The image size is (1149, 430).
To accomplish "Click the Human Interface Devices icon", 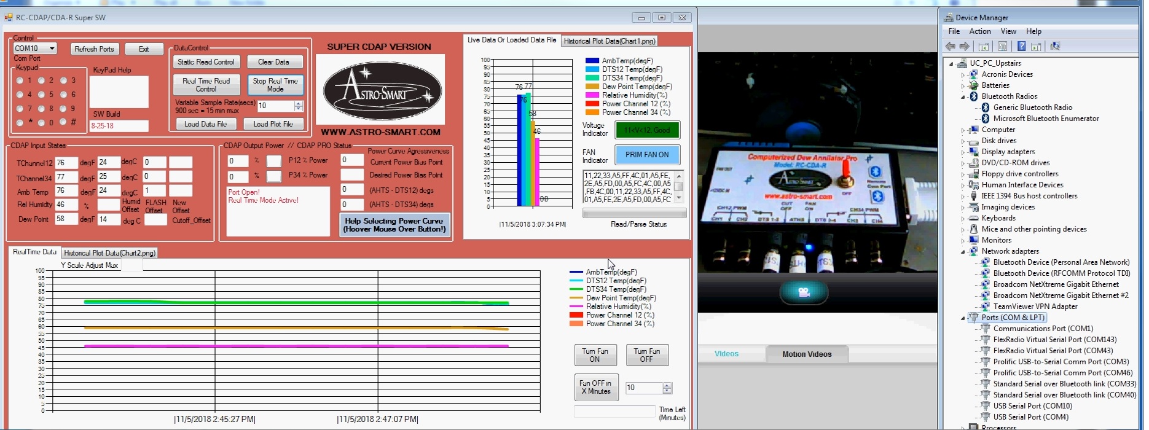I will point(973,185).
